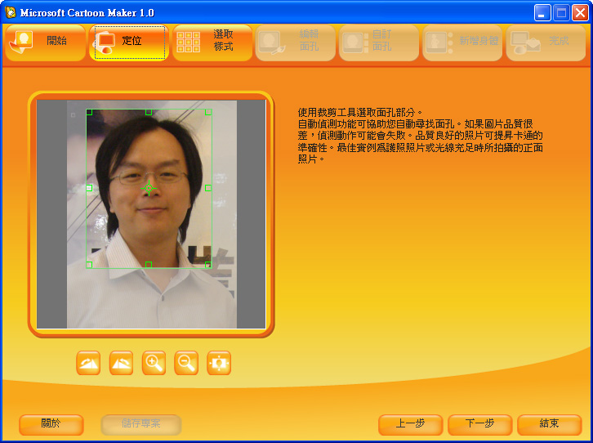
Task: Click the top-left crop handle
Action: 89,112
